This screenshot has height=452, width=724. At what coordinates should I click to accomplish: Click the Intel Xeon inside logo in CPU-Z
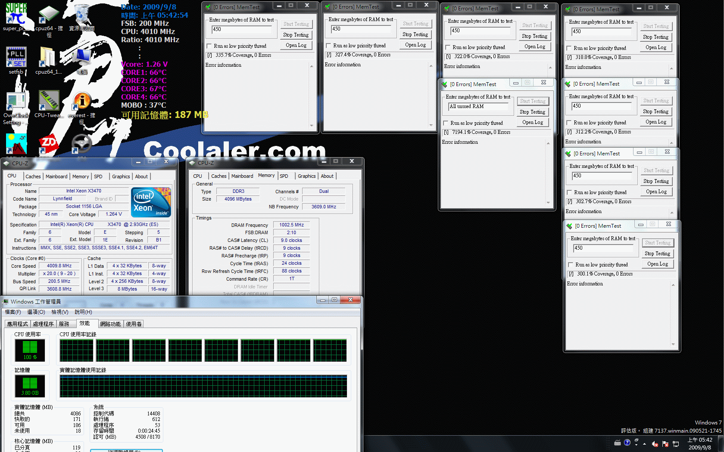coord(151,202)
